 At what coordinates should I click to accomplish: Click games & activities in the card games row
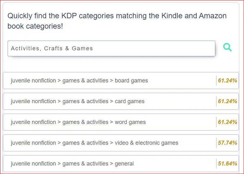85,101
